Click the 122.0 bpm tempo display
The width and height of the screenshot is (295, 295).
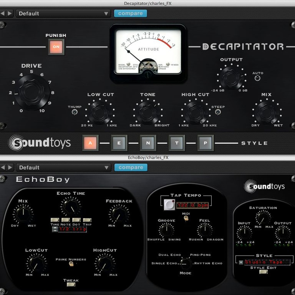pos(192,205)
